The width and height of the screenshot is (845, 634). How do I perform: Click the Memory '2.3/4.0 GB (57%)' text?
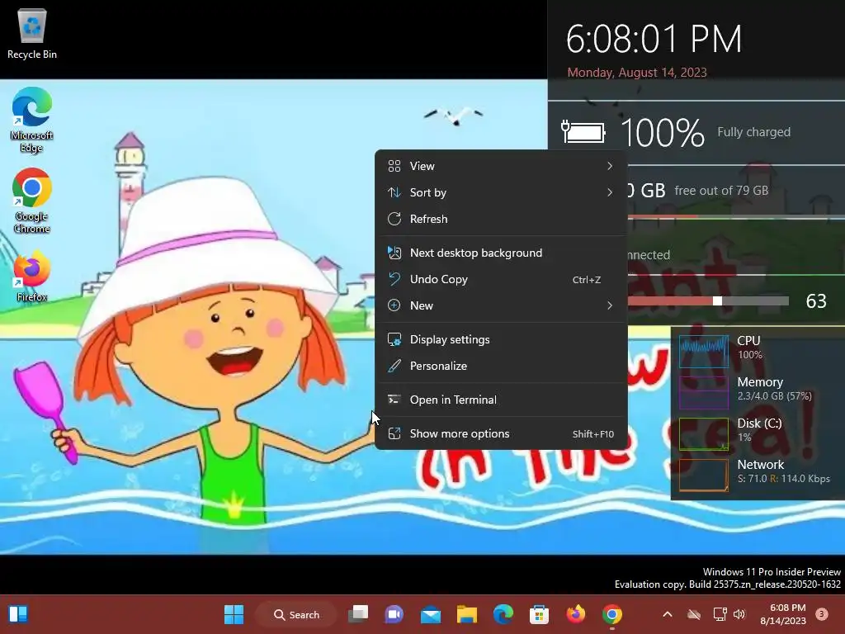(774, 396)
